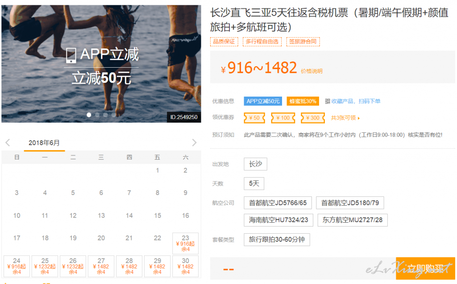
Task: Select the 5天 duration option
Action: pyautogui.click(x=254, y=183)
